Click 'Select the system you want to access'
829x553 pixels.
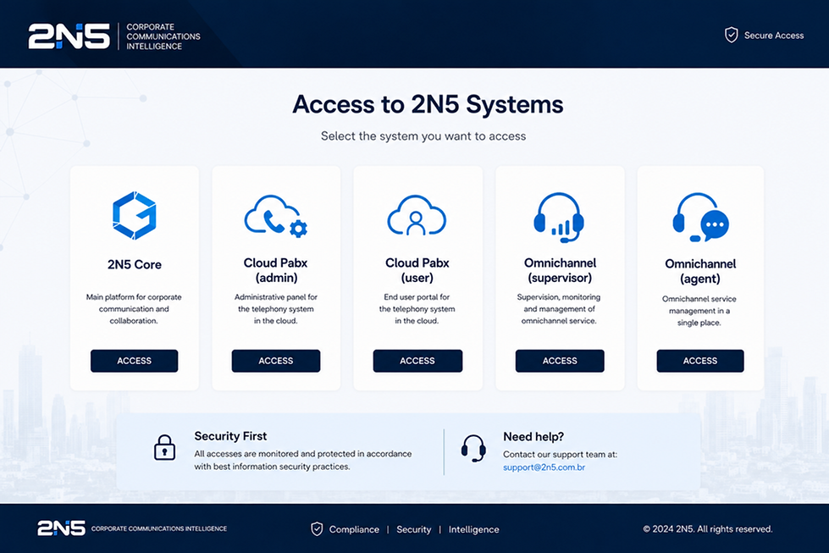[x=423, y=135]
